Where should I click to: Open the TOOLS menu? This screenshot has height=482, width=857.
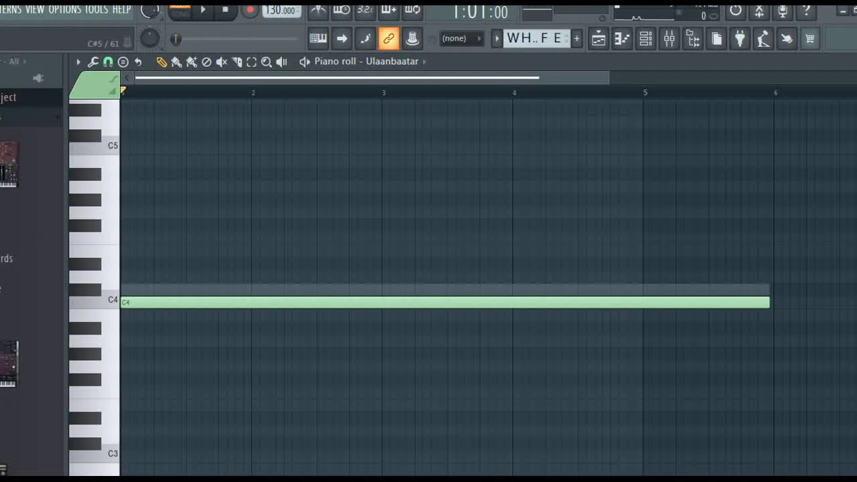(96, 9)
